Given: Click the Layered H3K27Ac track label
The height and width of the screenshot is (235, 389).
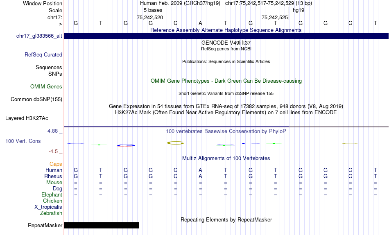Looking at the screenshot, I should coord(27,118).
